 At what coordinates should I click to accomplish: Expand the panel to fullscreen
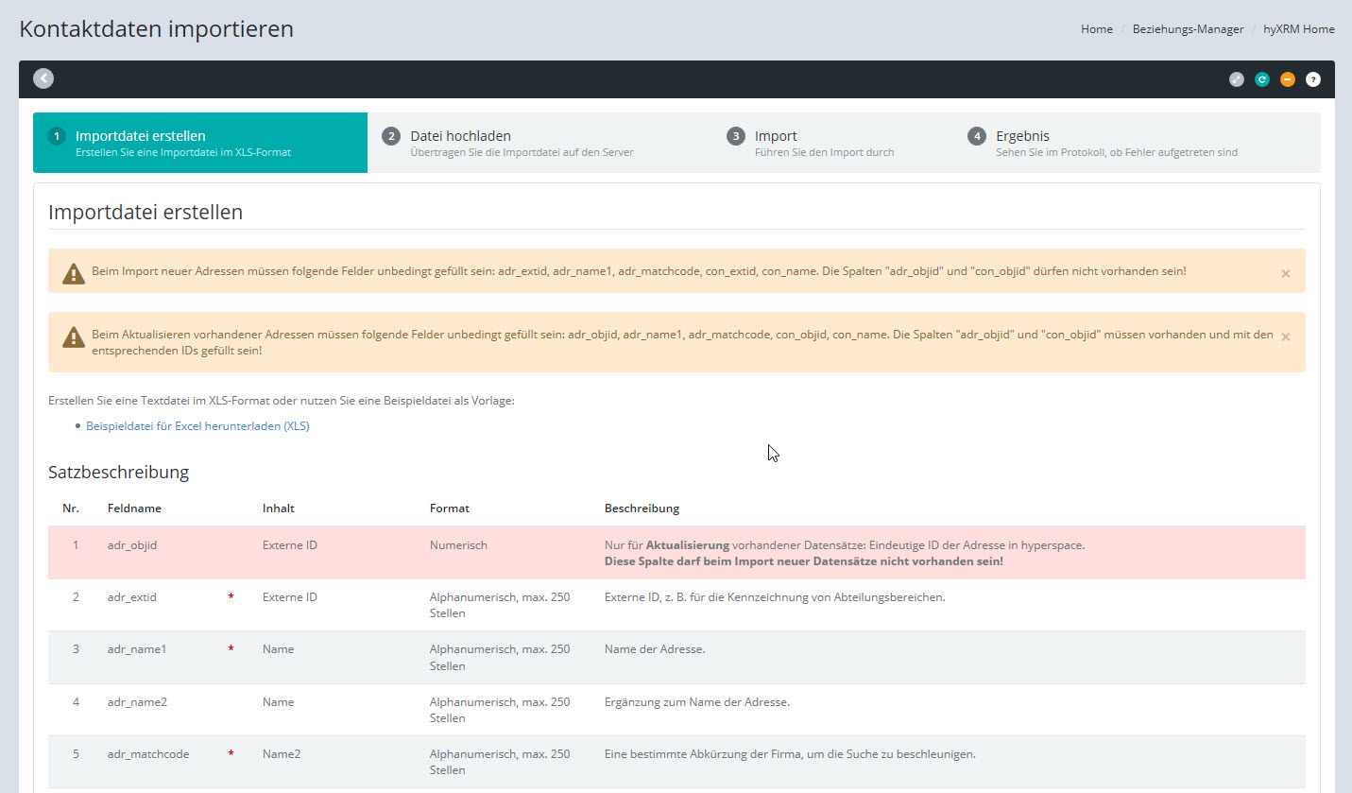click(x=1237, y=79)
